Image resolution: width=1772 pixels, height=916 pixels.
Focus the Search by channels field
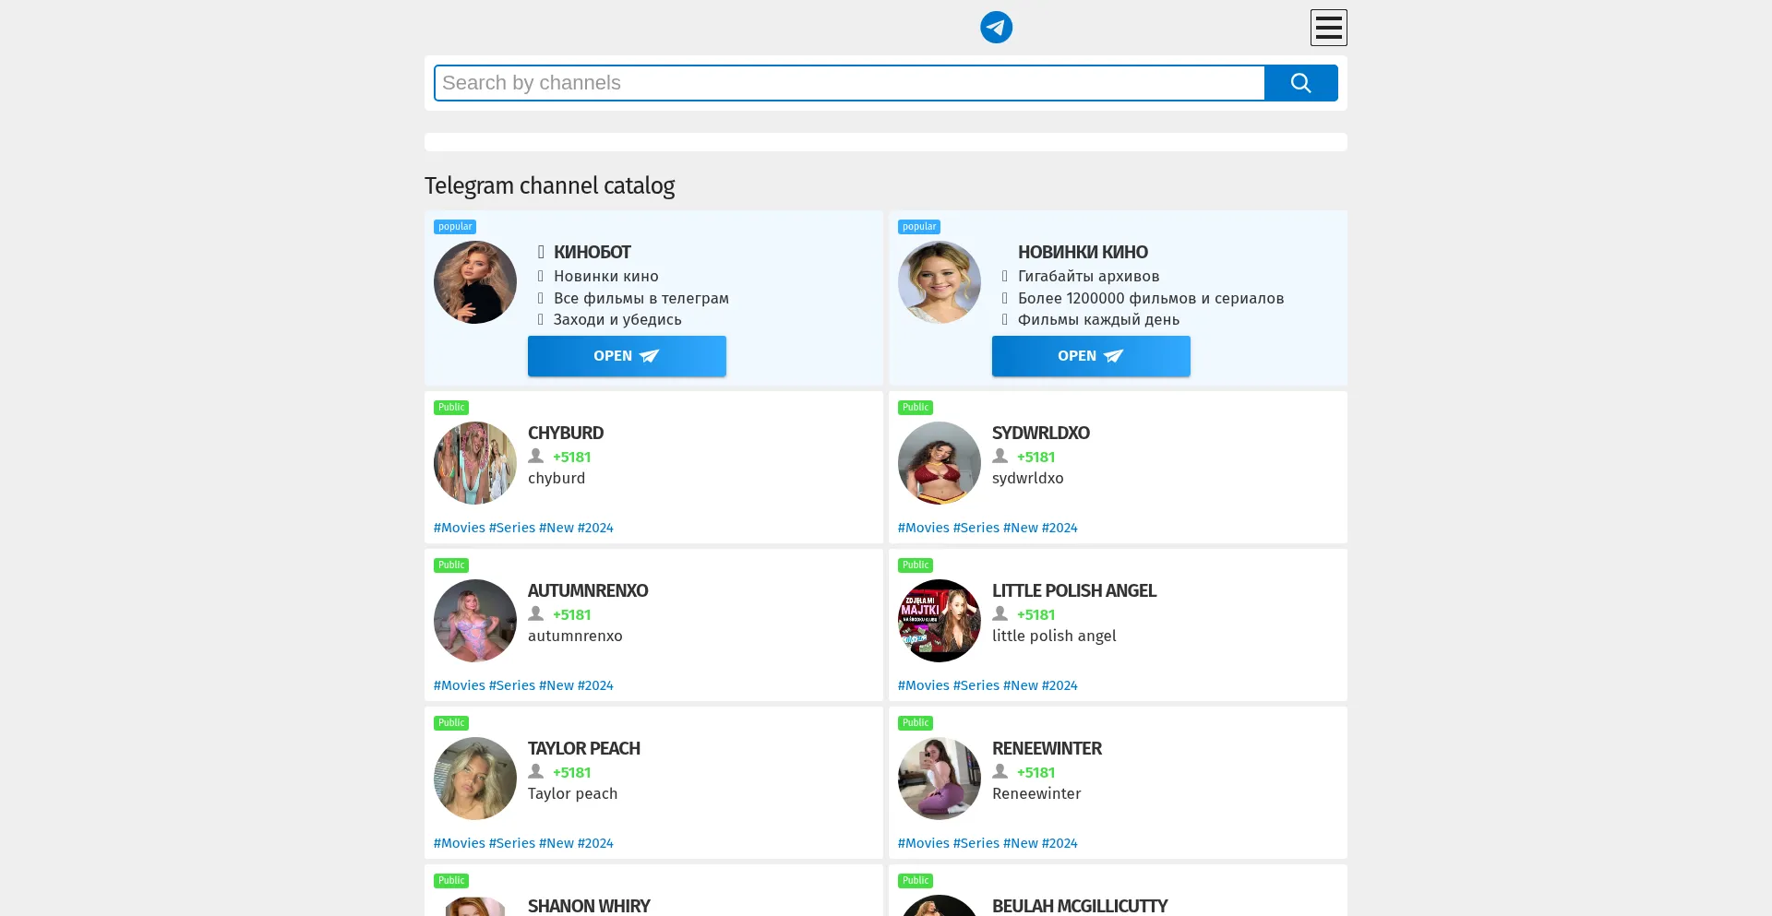(849, 83)
